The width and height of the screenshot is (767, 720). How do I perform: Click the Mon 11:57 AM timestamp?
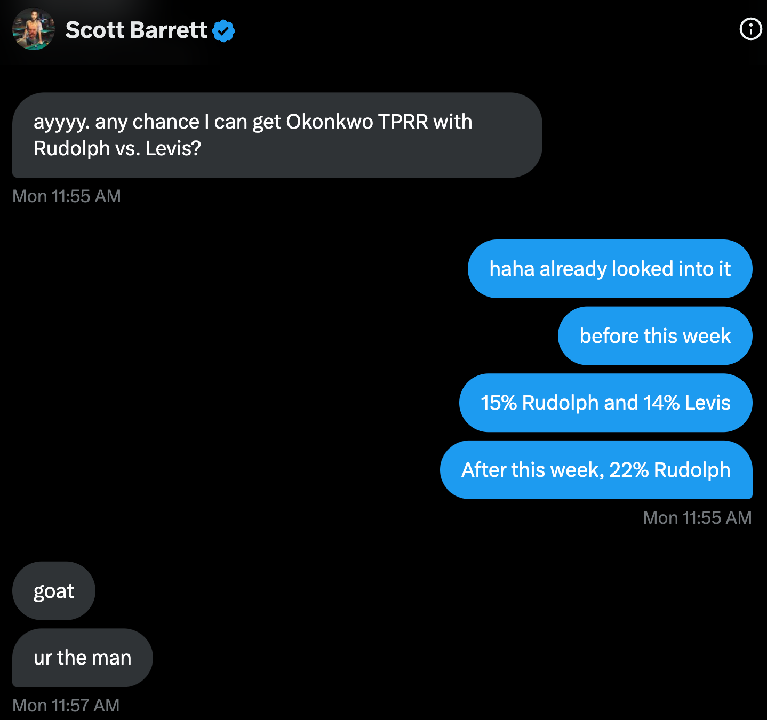(x=66, y=706)
